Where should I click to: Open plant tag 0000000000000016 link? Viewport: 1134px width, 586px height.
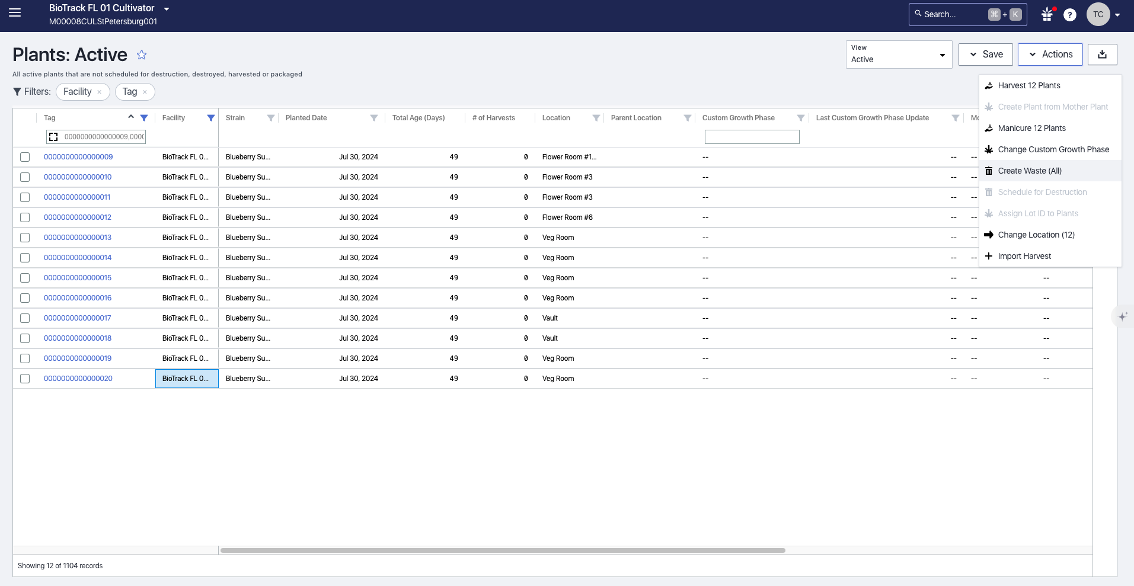click(x=78, y=298)
